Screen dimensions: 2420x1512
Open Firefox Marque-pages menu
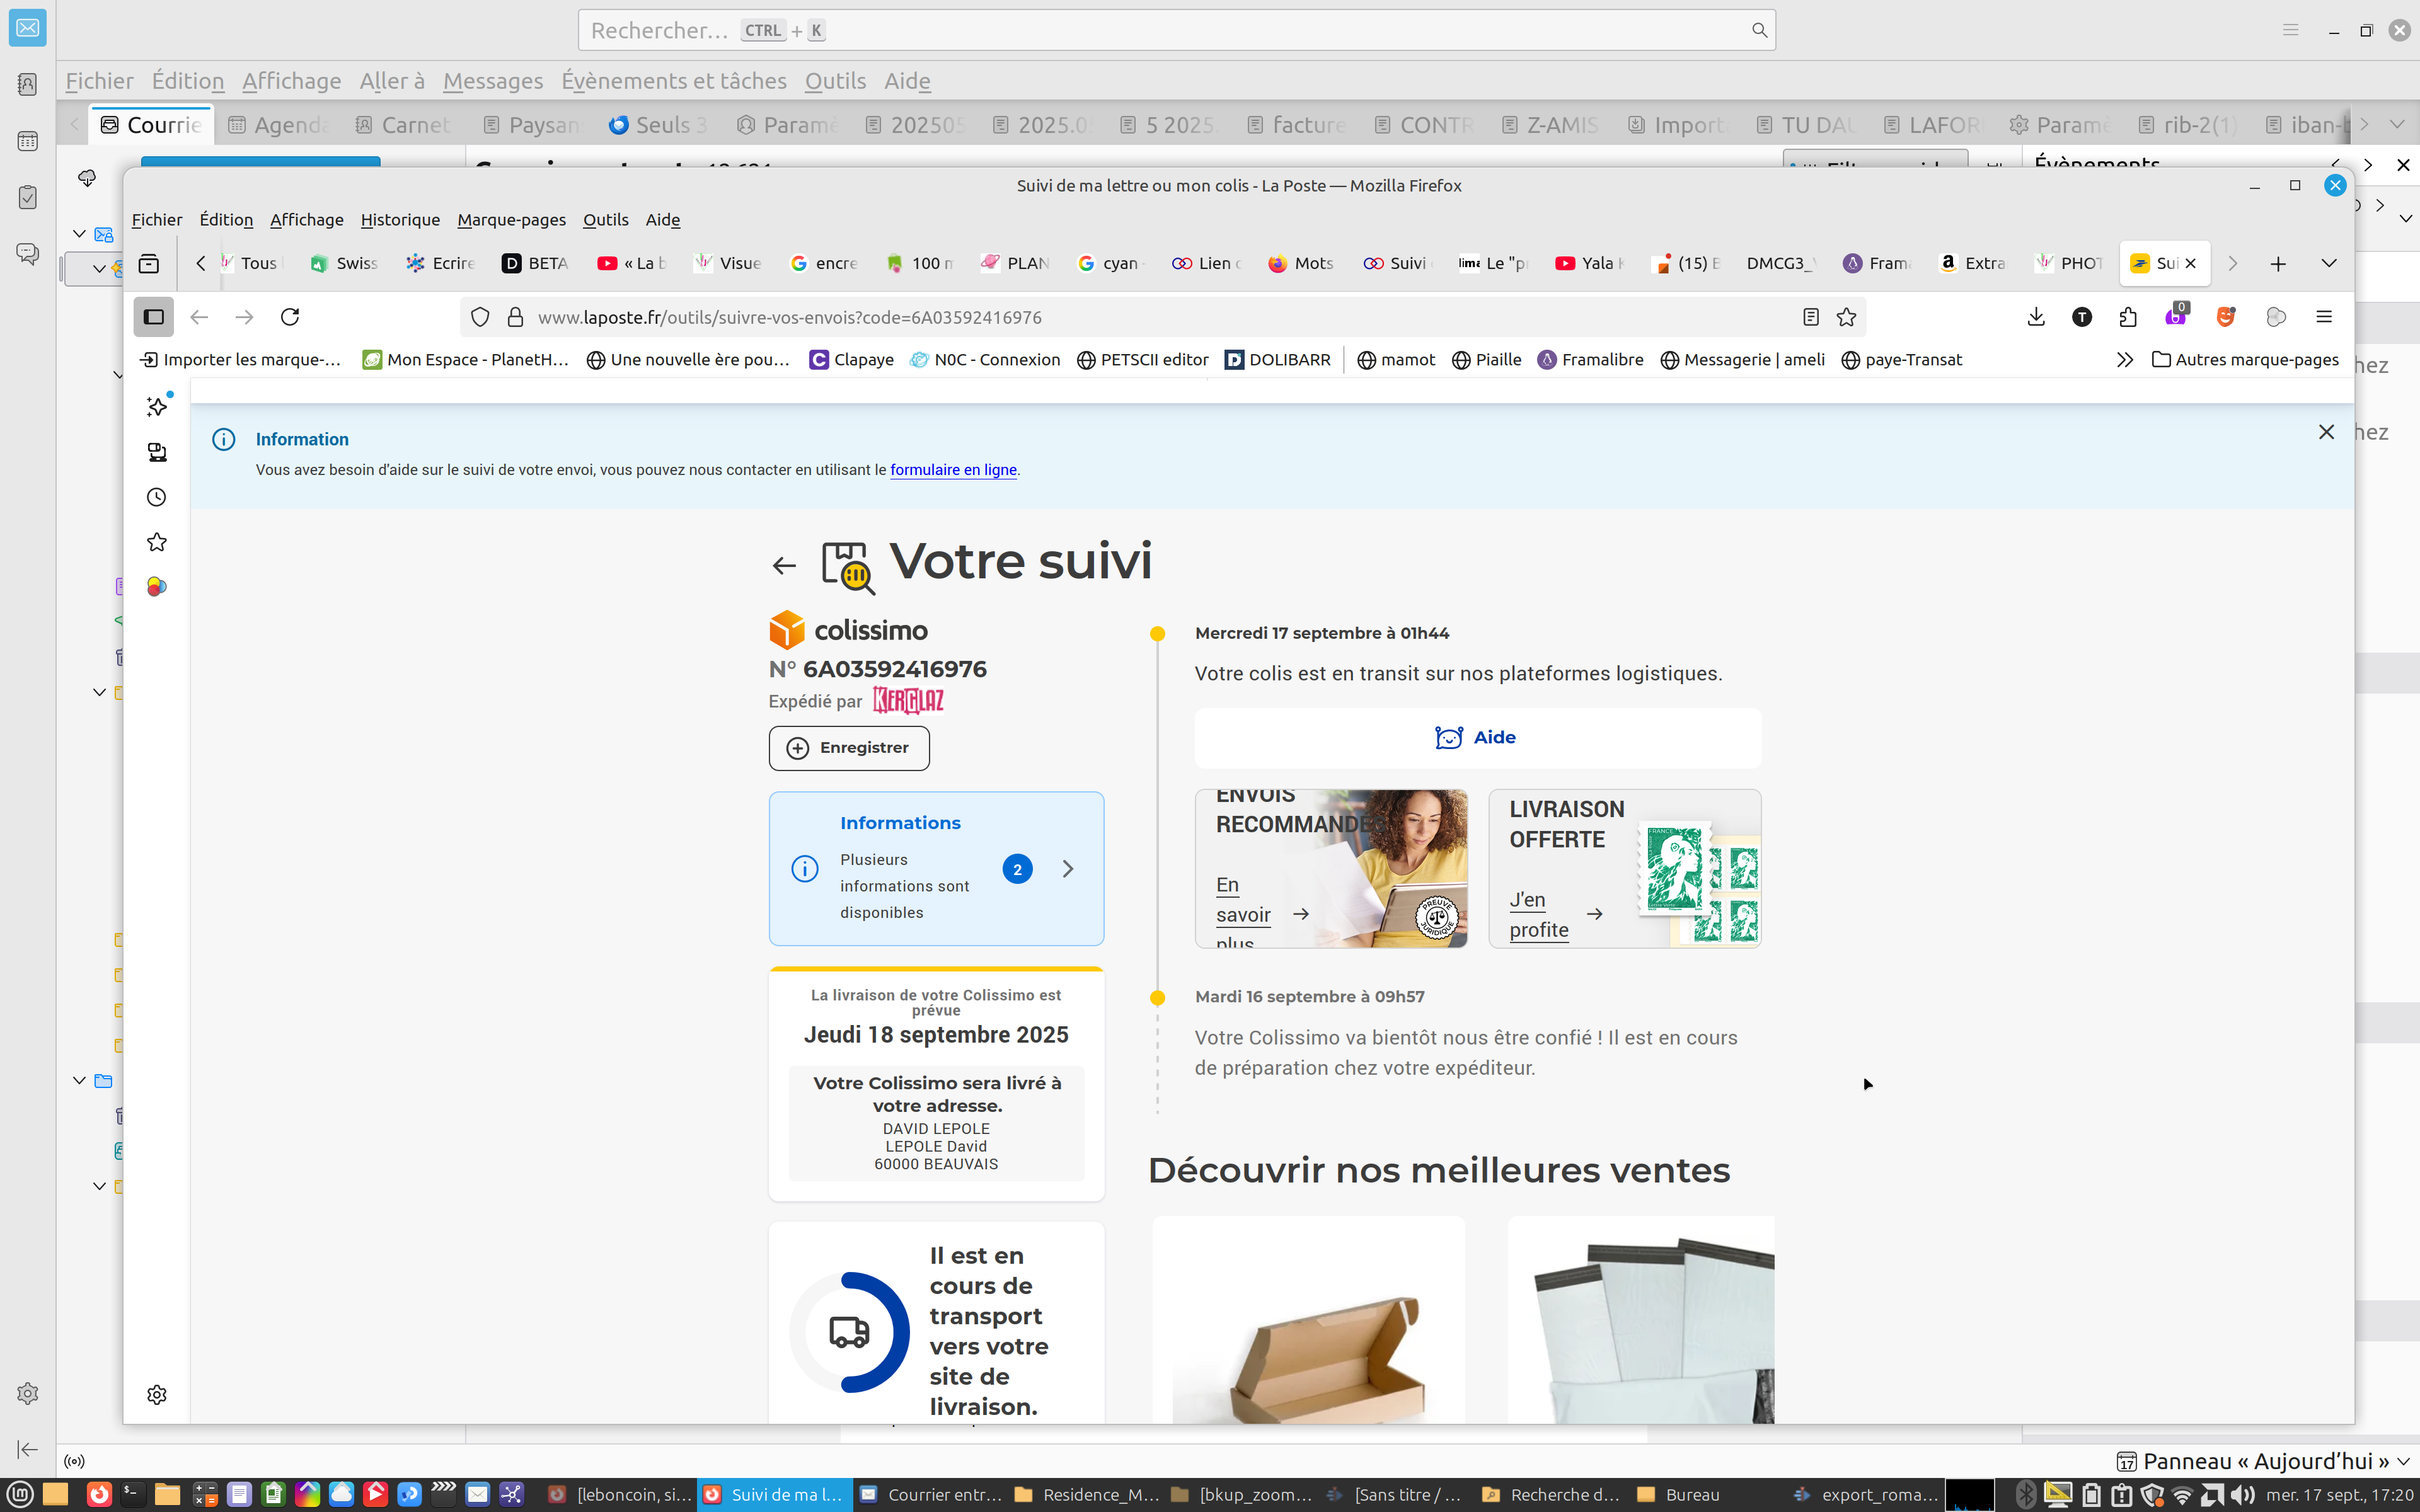click(511, 220)
